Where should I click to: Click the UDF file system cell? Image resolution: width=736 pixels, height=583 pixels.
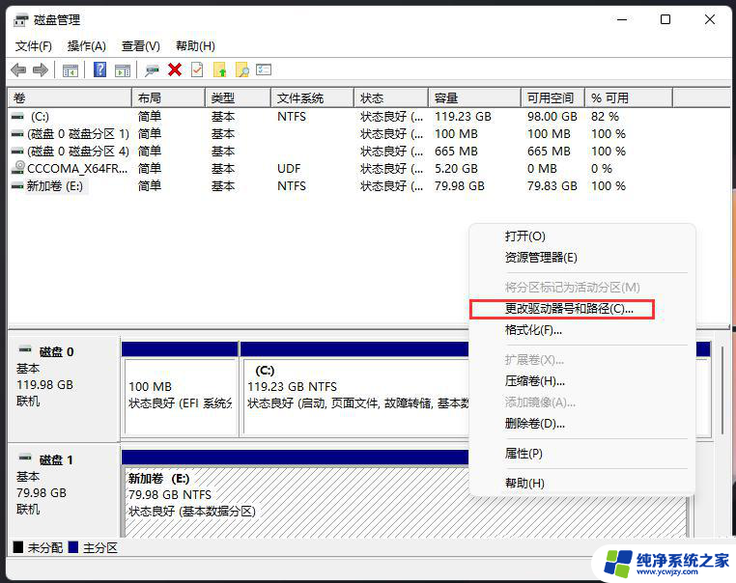pos(289,169)
